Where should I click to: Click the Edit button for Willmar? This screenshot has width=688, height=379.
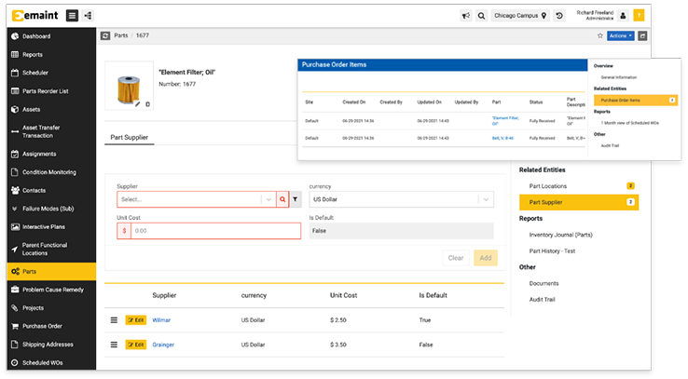coord(136,319)
